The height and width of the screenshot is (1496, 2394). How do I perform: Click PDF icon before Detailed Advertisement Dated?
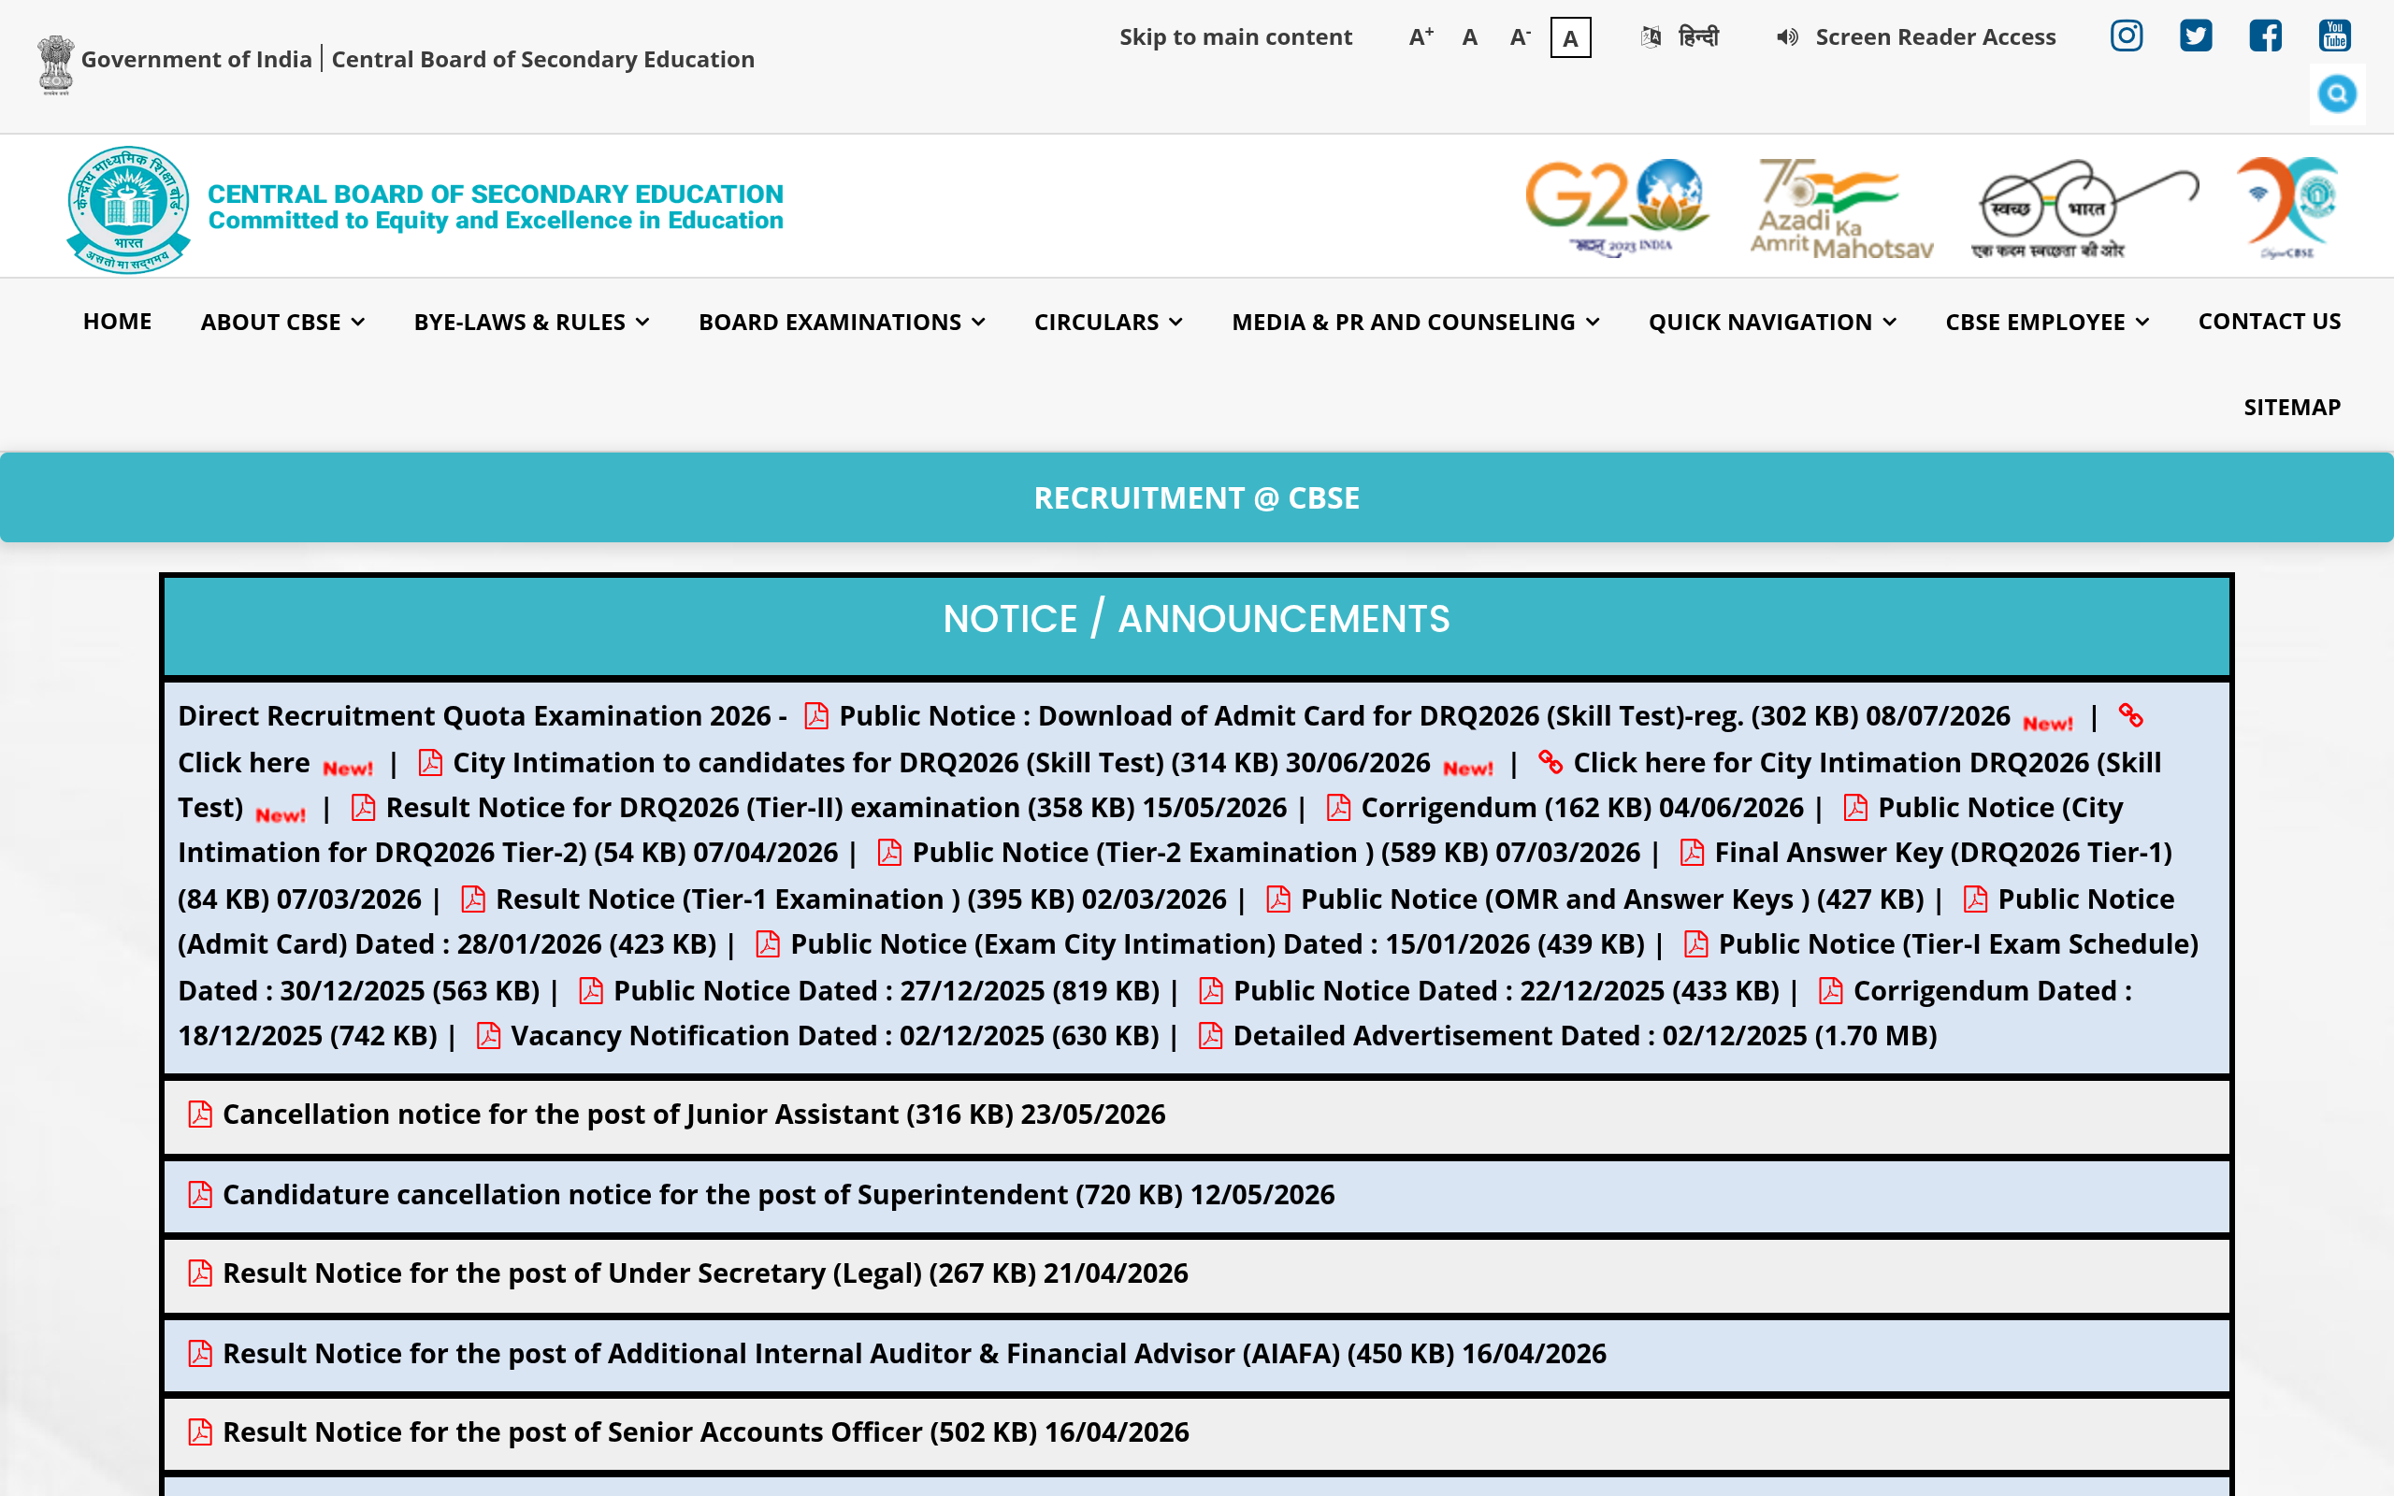(x=1210, y=1035)
